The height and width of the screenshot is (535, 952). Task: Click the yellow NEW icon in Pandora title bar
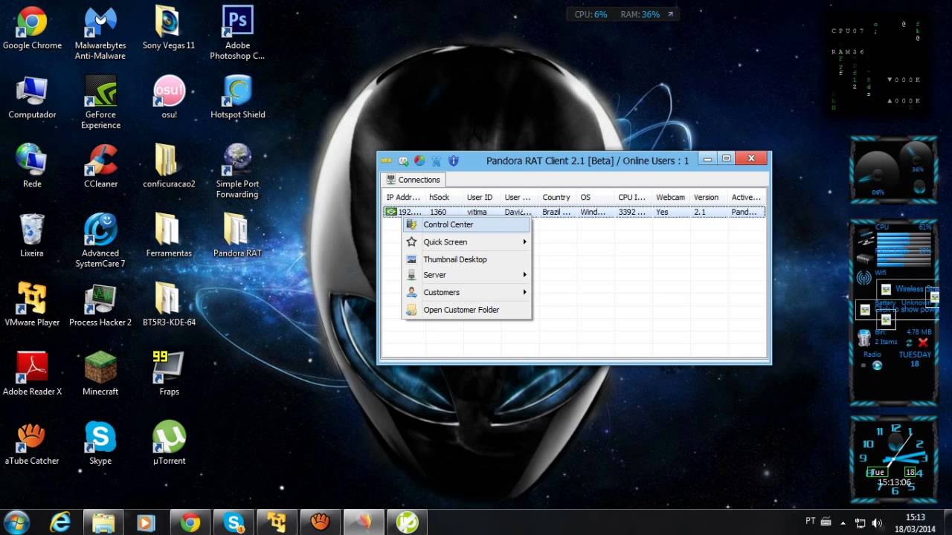click(x=387, y=160)
